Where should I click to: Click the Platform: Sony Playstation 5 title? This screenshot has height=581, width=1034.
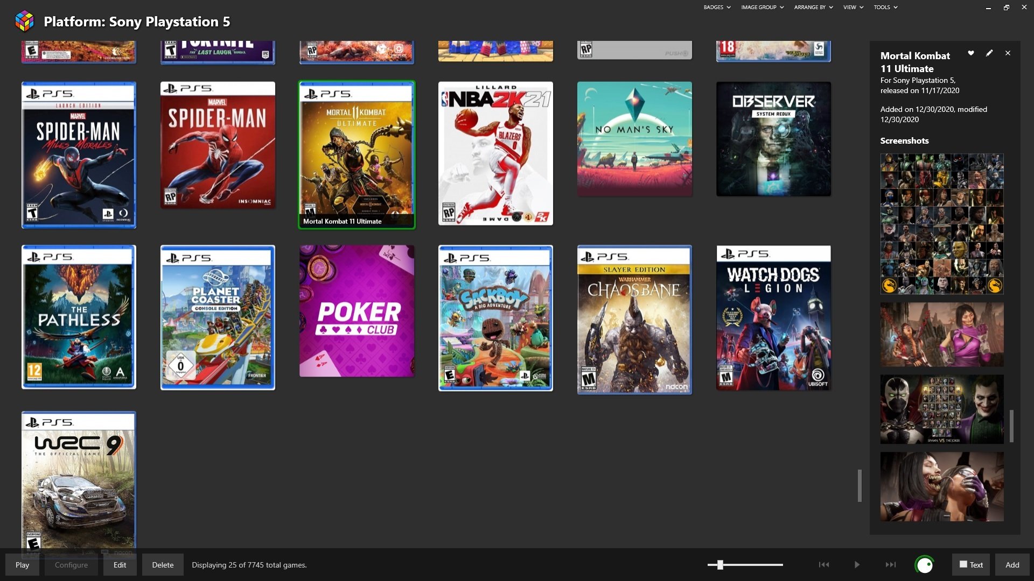[x=137, y=22]
